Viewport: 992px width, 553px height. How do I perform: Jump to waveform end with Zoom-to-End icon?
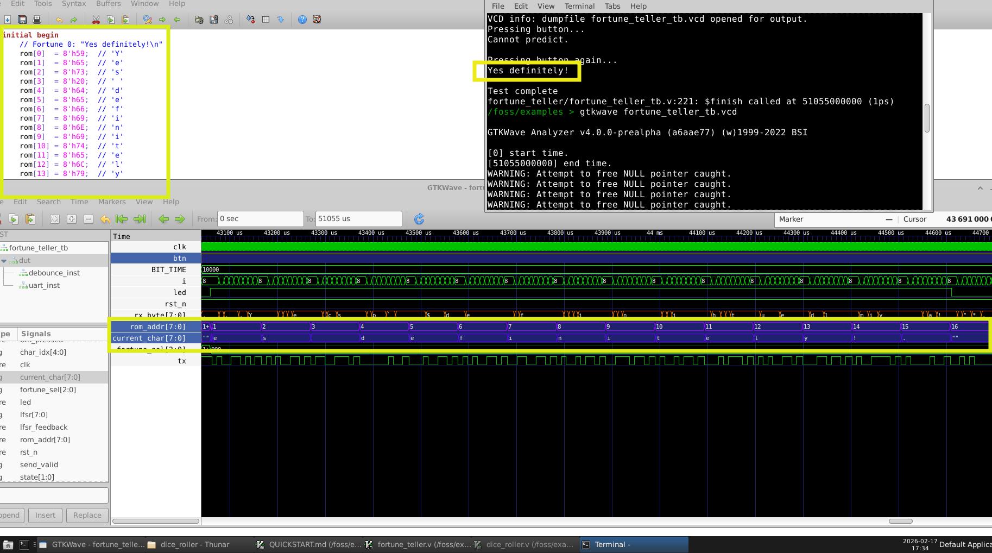coord(140,219)
